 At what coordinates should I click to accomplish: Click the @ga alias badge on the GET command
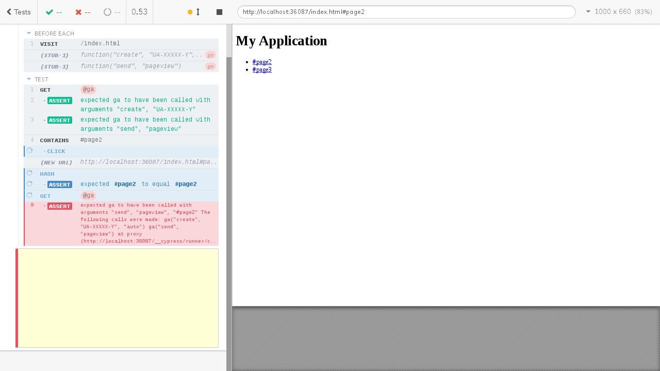tap(88, 89)
